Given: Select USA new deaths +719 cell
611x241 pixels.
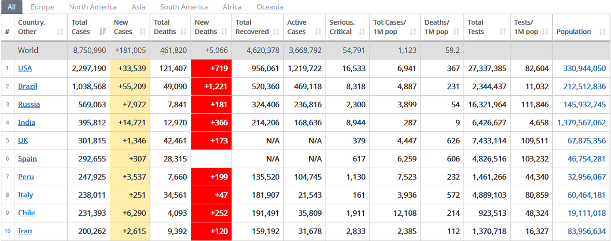Looking at the screenshot, I should click(x=211, y=68).
